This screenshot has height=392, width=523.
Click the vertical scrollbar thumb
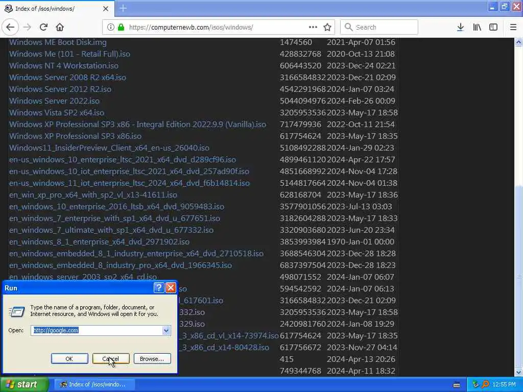(518, 277)
